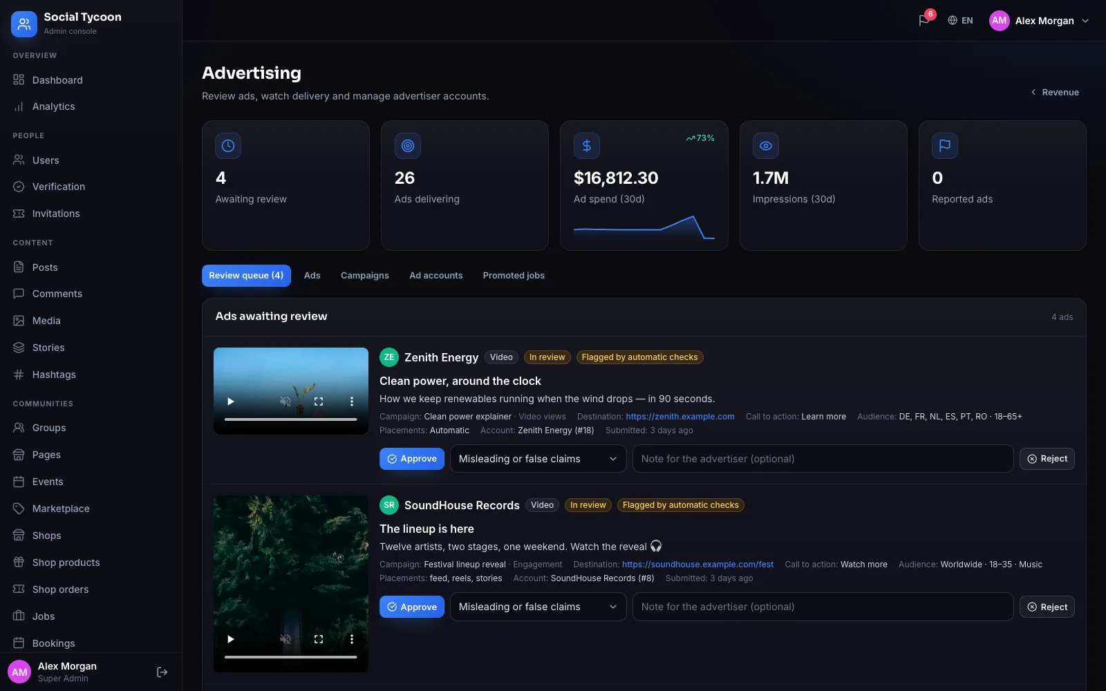Click the Zenith Energy video progress bar
This screenshot has height=691, width=1106.
coord(291,419)
